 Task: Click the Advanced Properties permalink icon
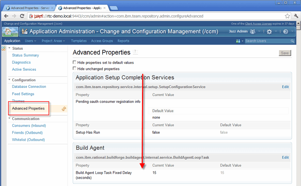[x=64, y=109]
